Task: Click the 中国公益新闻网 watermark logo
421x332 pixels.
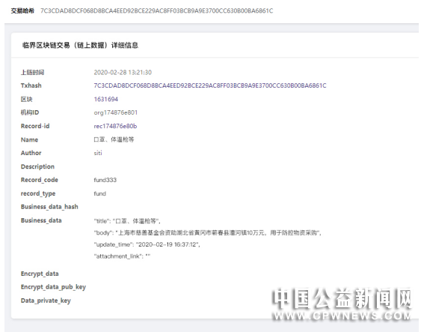Action: (x=342, y=304)
